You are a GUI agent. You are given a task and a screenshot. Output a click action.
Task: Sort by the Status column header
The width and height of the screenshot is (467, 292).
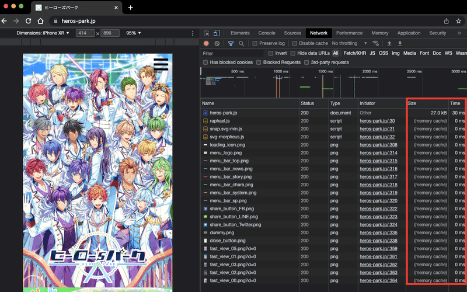pyautogui.click(x=313, y=103)
